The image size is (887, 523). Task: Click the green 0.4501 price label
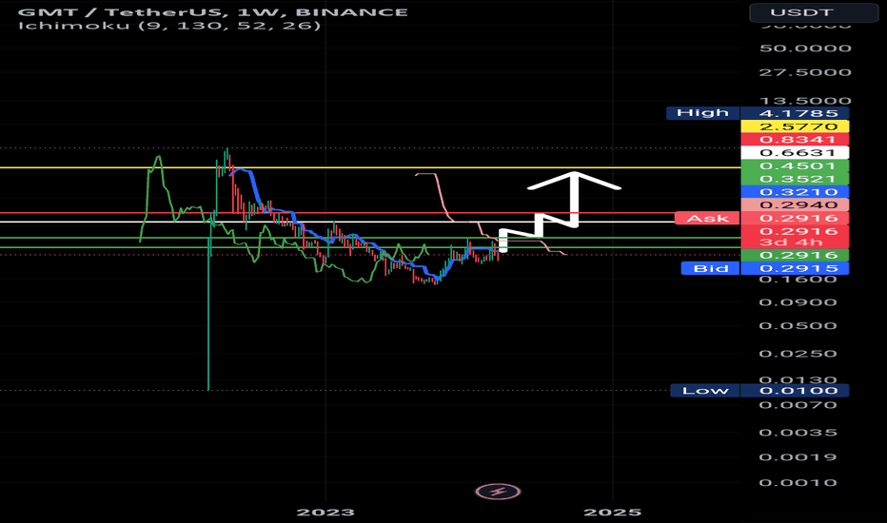click(795, 165)
